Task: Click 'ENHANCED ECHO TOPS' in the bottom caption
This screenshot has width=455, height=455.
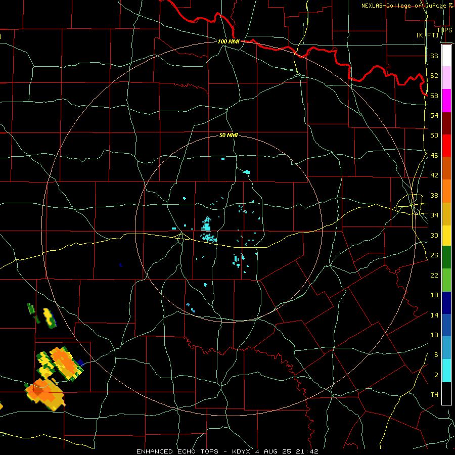Action: tap(177, 451)
